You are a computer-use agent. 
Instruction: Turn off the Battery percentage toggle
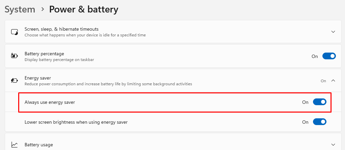click(329, 56)
